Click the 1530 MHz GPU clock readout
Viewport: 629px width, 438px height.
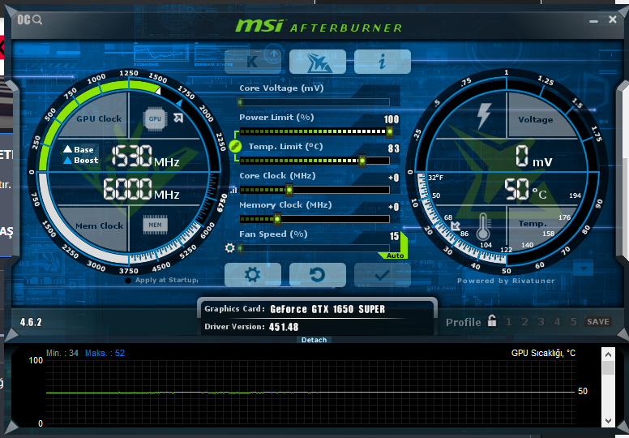(145, 157)
